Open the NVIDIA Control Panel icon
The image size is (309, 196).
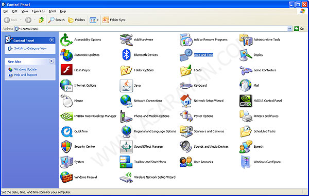[246, 101]
